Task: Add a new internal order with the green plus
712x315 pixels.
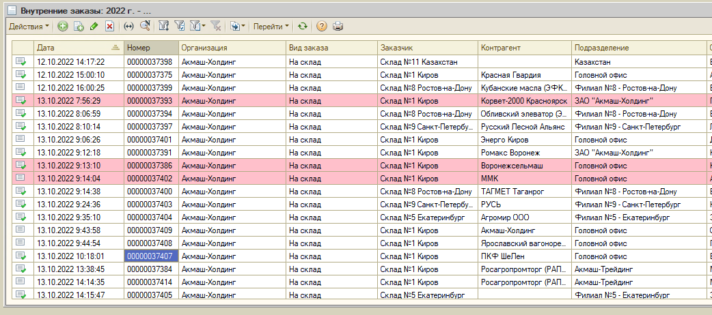Action: (x=63, y=27)
